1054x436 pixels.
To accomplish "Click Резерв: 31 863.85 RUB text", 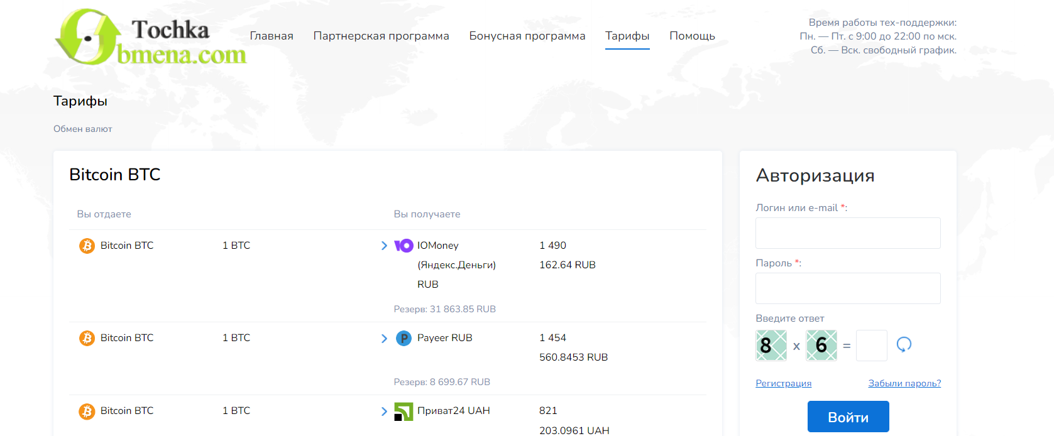I will (x=444, y=309).
